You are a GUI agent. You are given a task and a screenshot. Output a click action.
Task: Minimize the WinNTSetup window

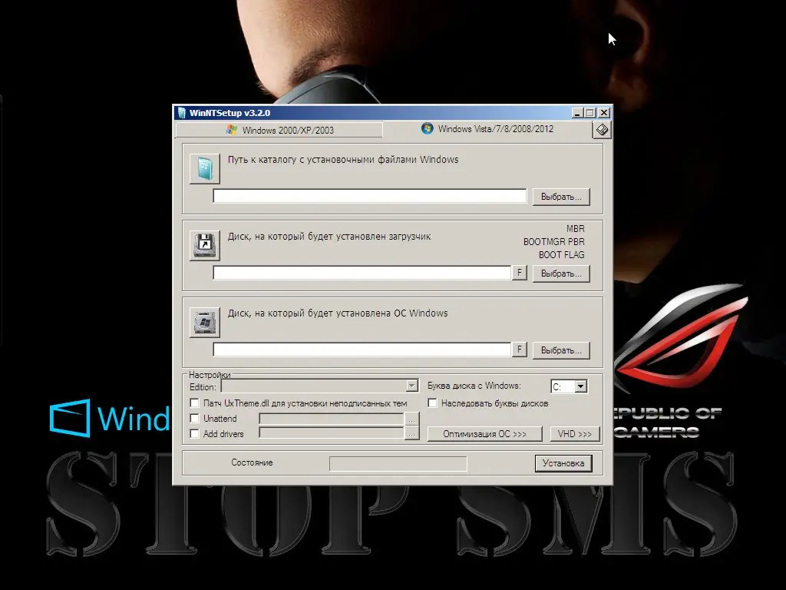pos(577,113)
